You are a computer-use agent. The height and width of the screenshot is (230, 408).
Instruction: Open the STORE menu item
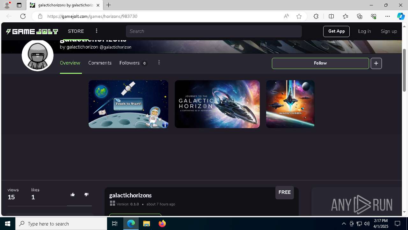tap(76, 31)
